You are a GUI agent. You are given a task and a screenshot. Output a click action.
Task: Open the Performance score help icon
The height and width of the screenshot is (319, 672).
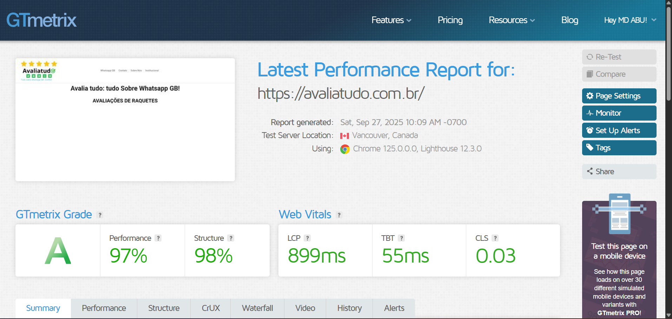tap(158, 238)
